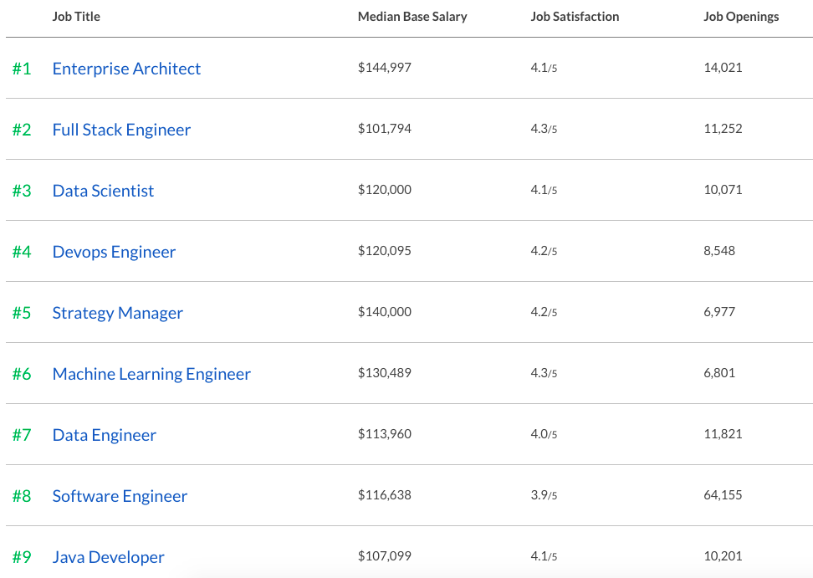Open the Software Engineer job link

coord(120,496)
